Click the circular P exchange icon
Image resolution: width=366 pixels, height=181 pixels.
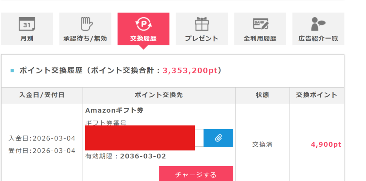click(143, 24)
